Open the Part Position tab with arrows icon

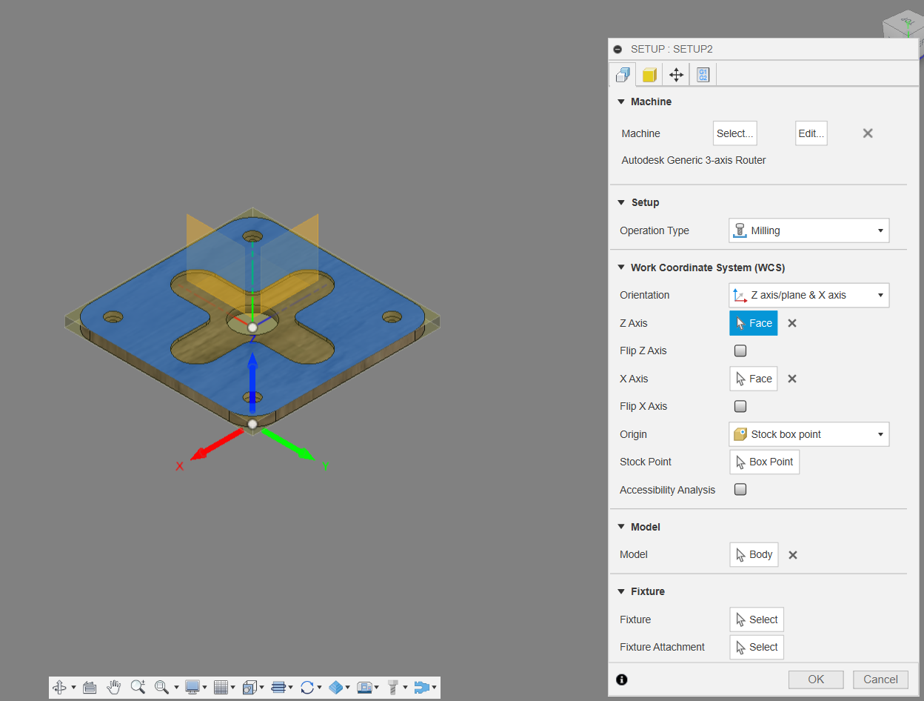point(676,75)
